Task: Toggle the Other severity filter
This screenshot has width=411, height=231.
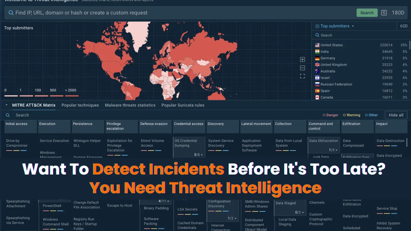Action: click(371, 115)
